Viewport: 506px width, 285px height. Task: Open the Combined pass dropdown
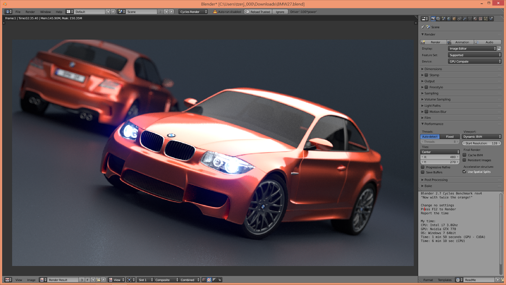point(189,280)
